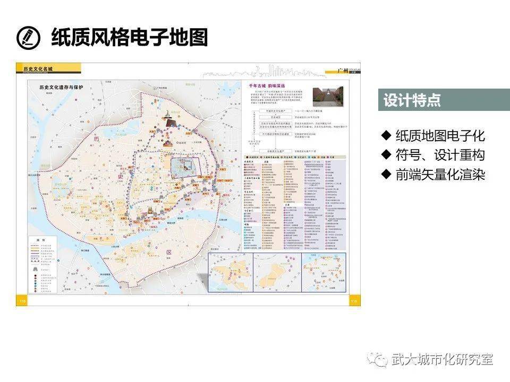Click the diamond bullet before 前端矢量化渲染
The height and width of the screenshot is (382, 510).
point(386,174)
